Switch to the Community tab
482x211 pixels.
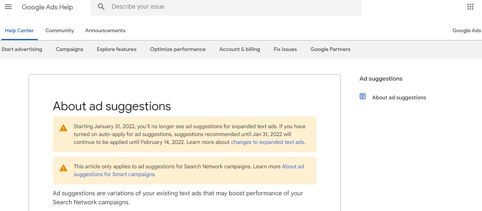pyautogui.click(x=60, y=31)
